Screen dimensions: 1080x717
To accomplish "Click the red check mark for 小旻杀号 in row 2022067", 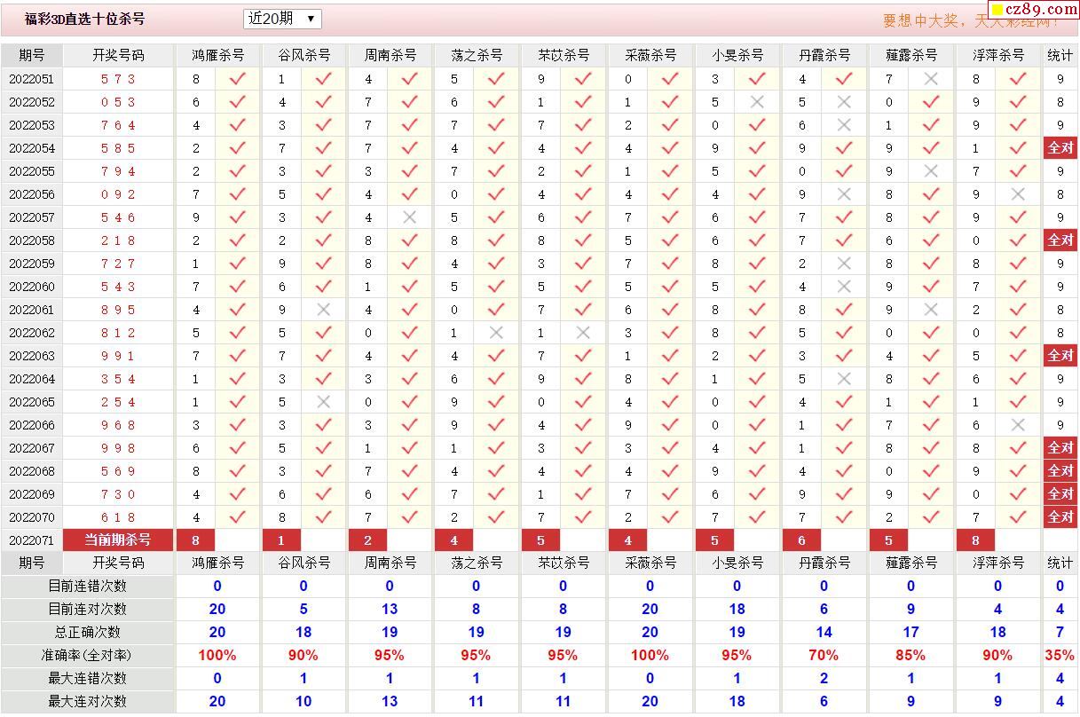I will click(x=757, y=448).
